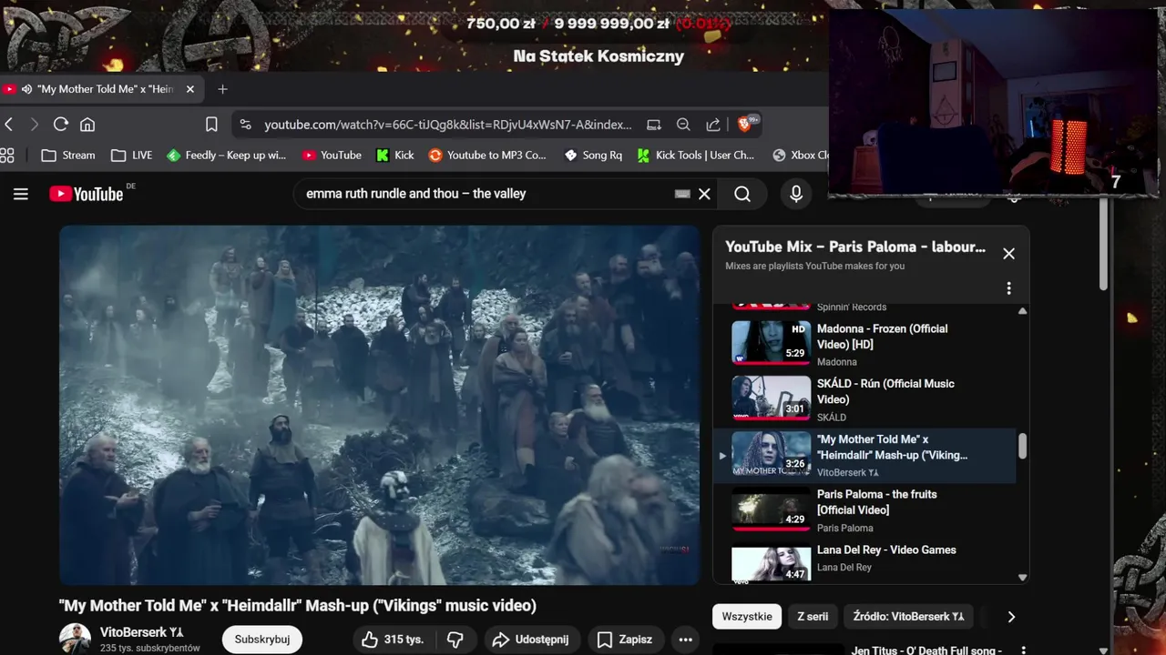Click the YouTube Mix playlist title
The height and width of the screenshot is (655, 1166).
click(855, 247)
